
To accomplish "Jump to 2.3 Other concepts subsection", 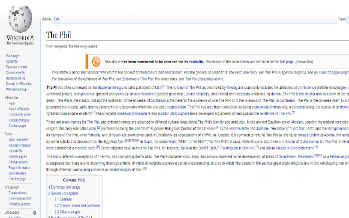I will pos(68,212).
